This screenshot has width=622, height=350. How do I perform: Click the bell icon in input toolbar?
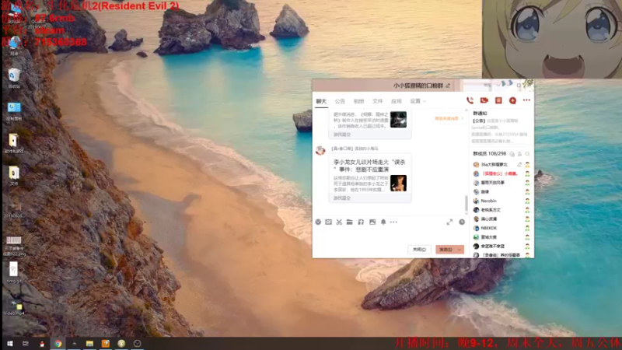[x=383, y=222]
